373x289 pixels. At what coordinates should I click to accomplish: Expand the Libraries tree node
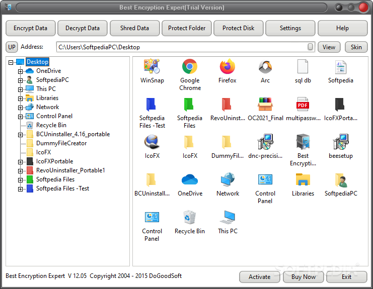[21, 99]
